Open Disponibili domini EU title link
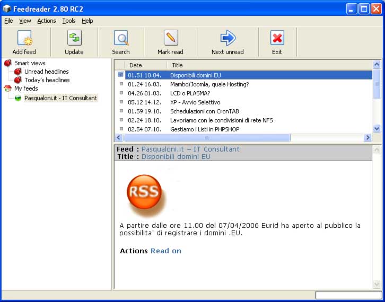The image size is (385, 302). point(176,156)
